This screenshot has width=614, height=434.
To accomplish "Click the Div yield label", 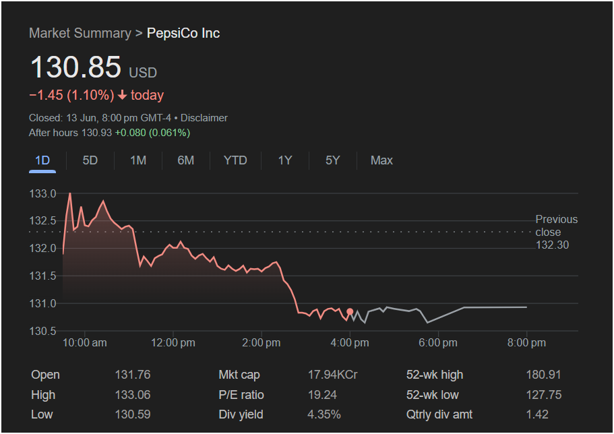I will point(241,414).
